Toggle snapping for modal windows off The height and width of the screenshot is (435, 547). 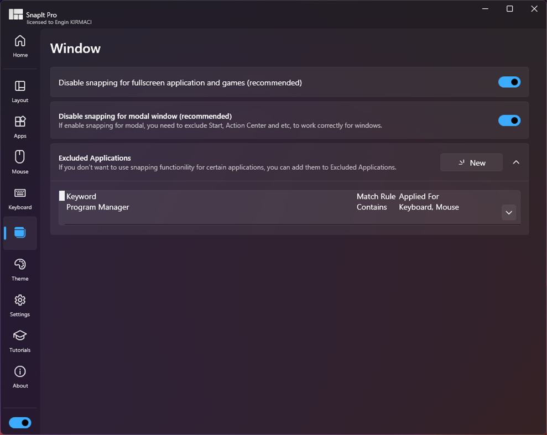(x=509, y=120)
